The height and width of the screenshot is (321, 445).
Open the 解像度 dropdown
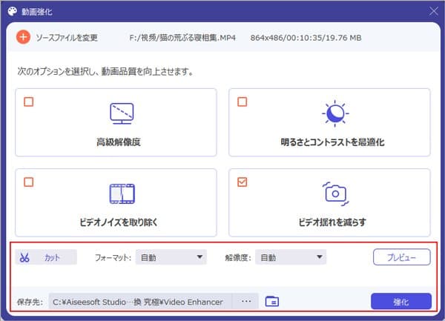coord(291,257)
